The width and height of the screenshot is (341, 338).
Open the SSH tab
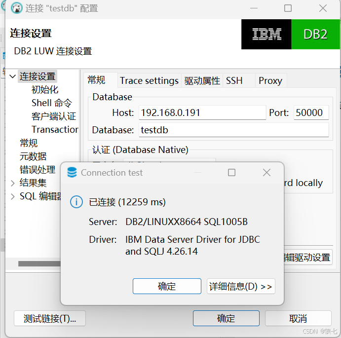click(239, 81)
